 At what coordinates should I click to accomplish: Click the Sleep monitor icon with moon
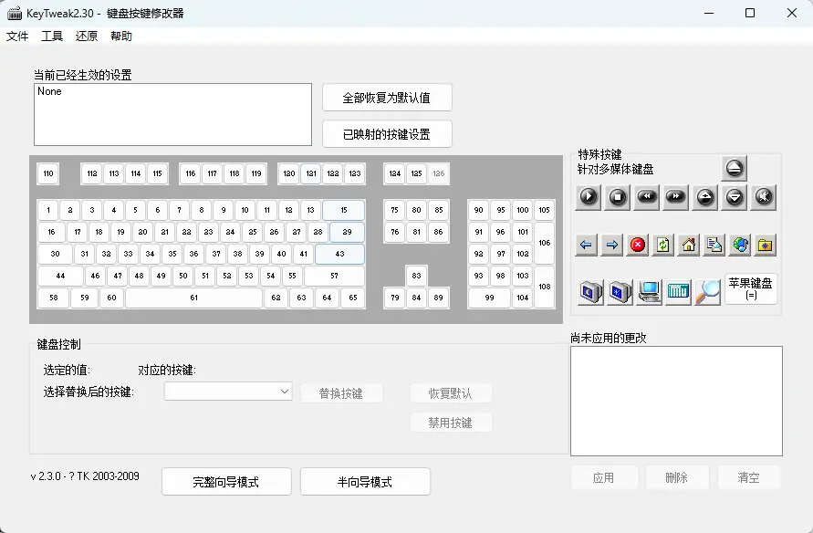(590, 292)
